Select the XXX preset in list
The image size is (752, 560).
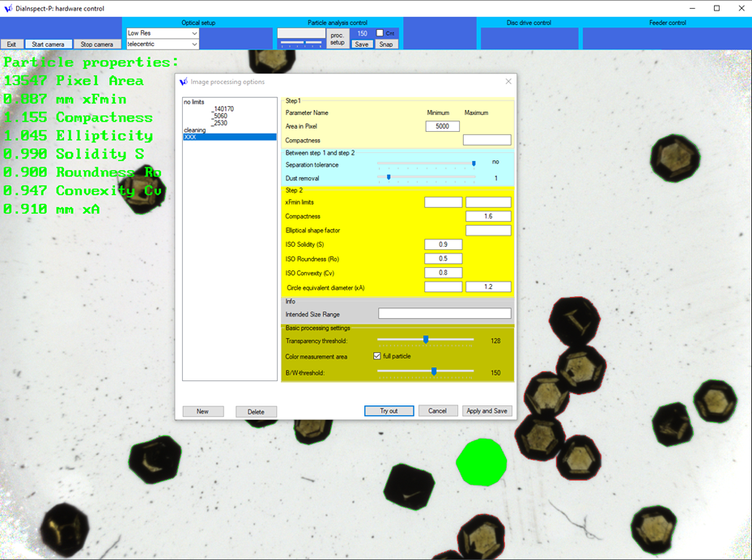tap(230, 137)
